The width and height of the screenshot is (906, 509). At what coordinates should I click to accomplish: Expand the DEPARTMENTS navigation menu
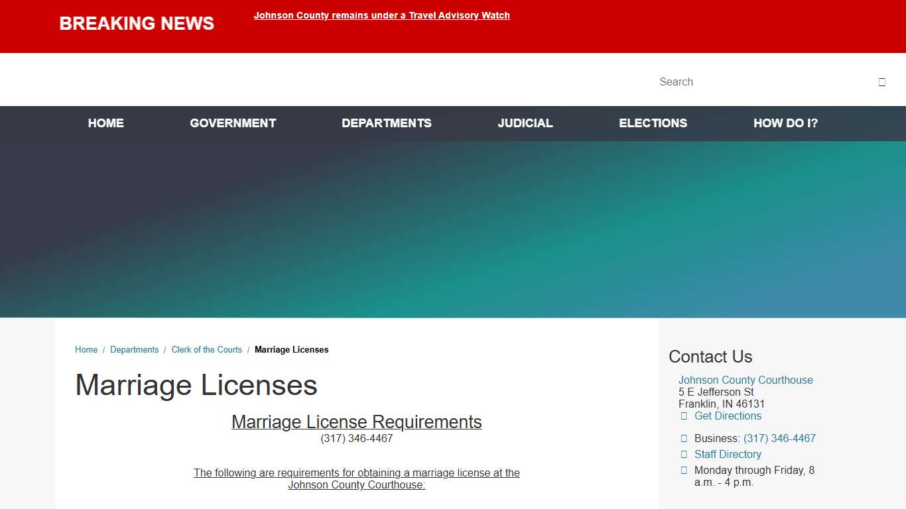(x=387, y=123)
